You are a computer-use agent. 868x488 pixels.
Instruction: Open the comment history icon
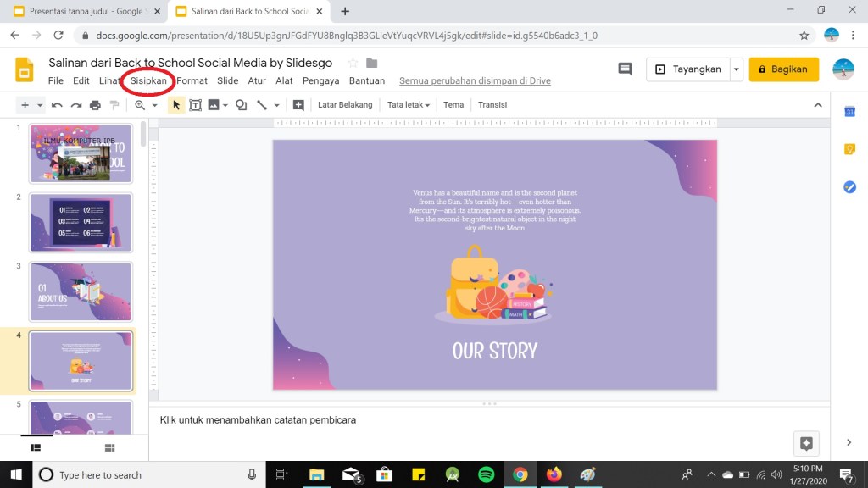click(x=626, y=69)
